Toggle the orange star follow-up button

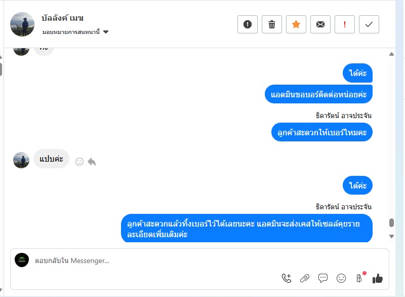(296, 24)
